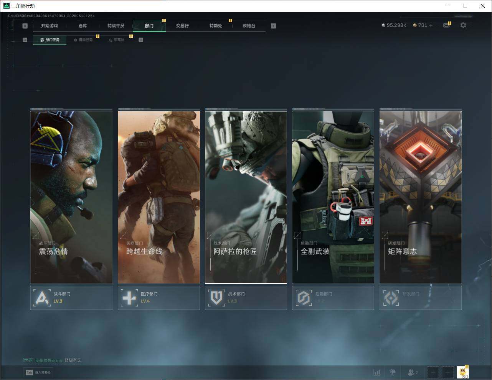Open the 开始游戏 tab
The height and width of the screenshot is (380, 492).
point(50,26)
